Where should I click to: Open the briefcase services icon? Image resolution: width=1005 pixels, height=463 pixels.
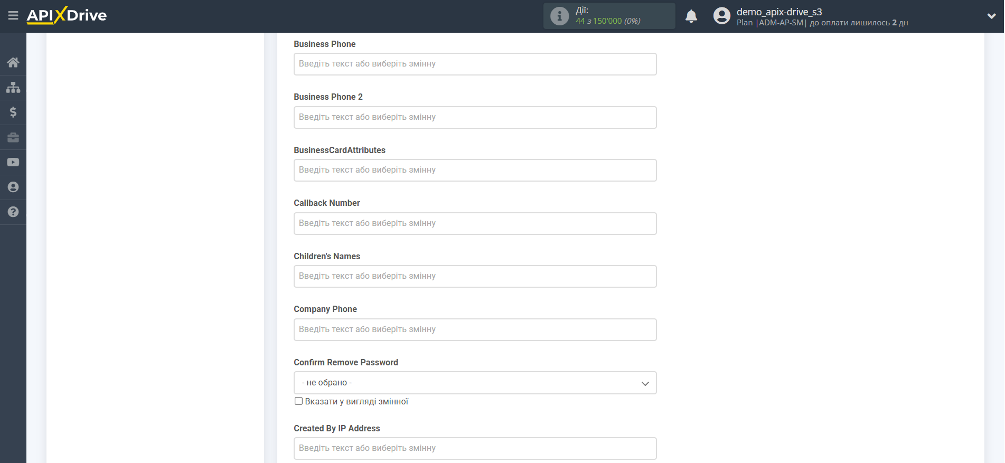[x=13, y=137]
